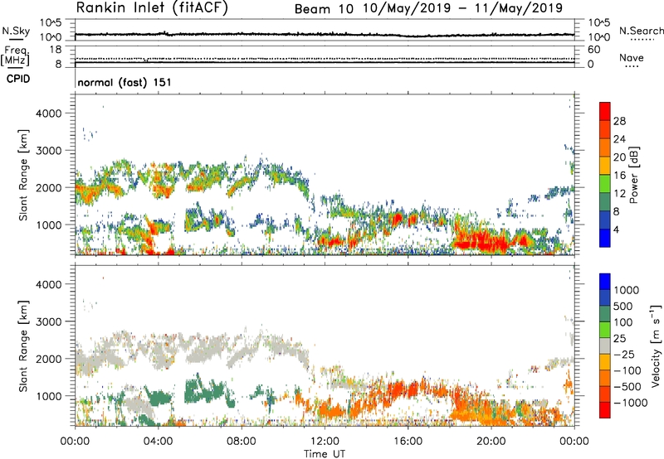Pick the red bottom segment of the velocity colorbar

click(x=605, y=410)
